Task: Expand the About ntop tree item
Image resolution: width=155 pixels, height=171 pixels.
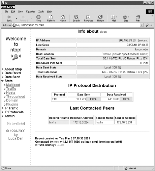Action: 3,69
